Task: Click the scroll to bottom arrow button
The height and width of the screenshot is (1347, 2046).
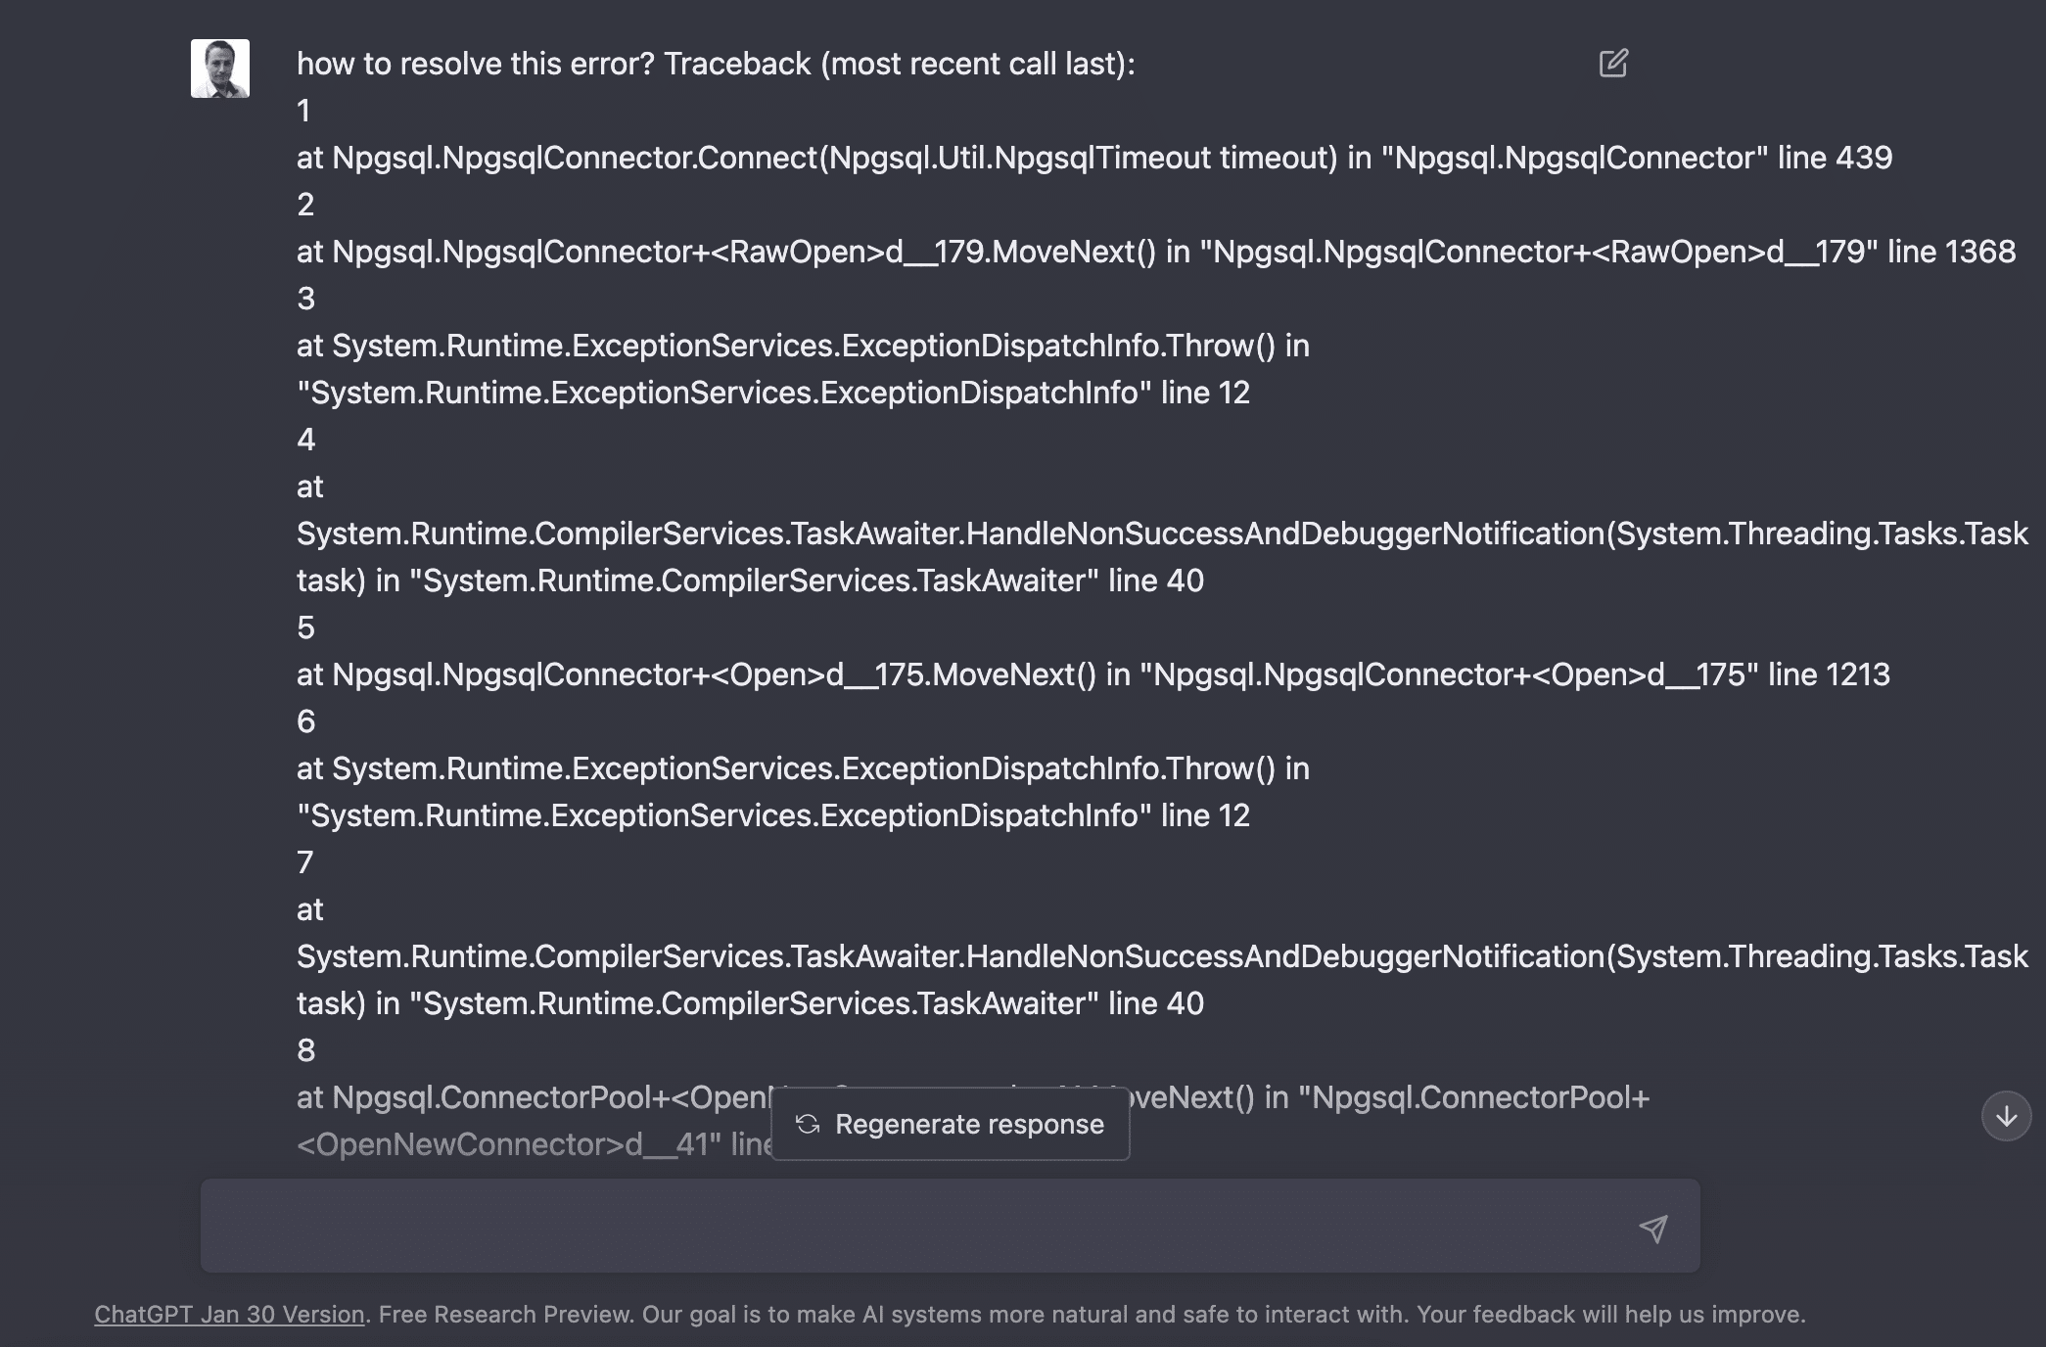Action: [2006, 1116]
